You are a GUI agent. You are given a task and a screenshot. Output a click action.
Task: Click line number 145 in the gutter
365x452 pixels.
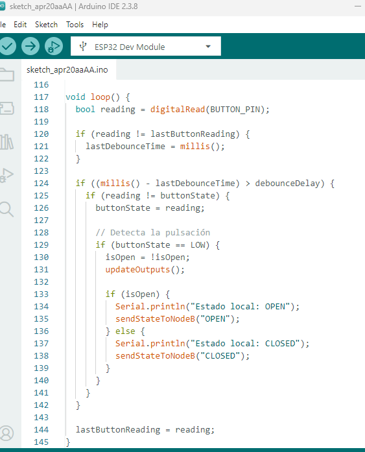click(x=41, y=442)
